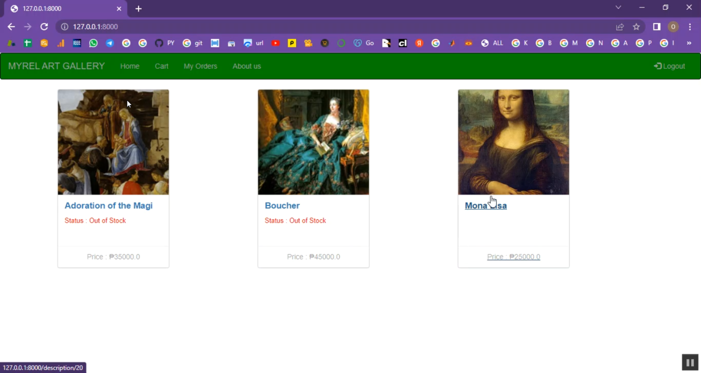Click the Boucher painting thumbnail

click(313, 142)
